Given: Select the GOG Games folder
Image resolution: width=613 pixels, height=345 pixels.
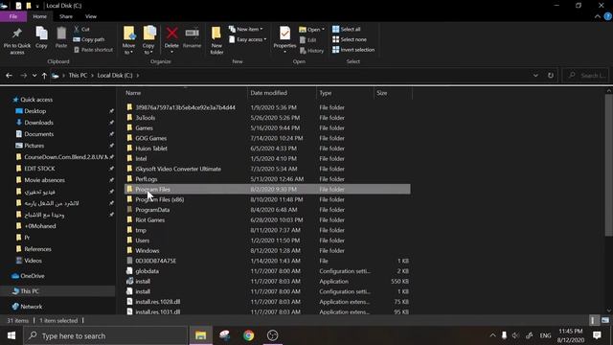Looking at the screenshot, I should pyautogui.click(x=267, y=138).
